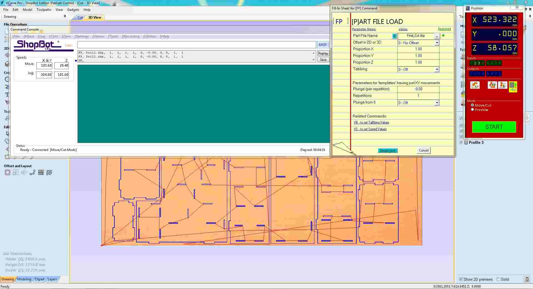Open the Tabbing dropdown in the FP sheet
The width and height of the screenshot is (533, 289).
[x=437, y=69]
